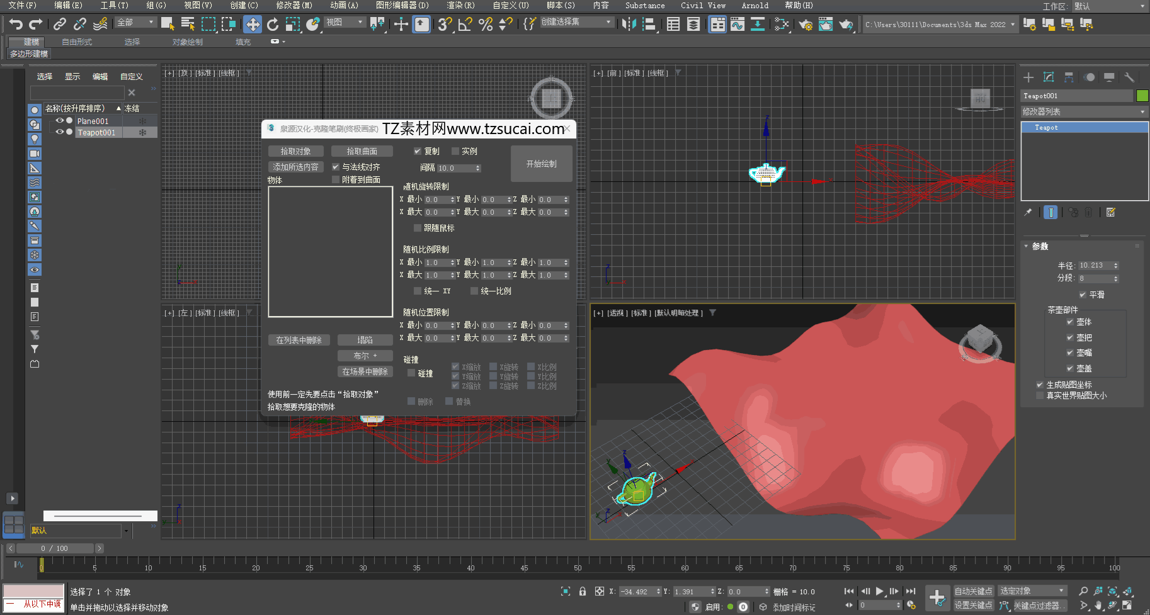Hide Plane001 using its eye icon
This screenshot has width=1150, height=615.
pyautogui.click(x=60, y=121)
